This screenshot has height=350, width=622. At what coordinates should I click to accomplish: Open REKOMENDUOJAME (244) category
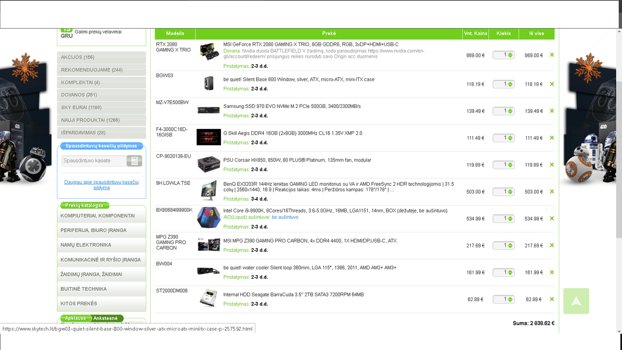point(102,70)
